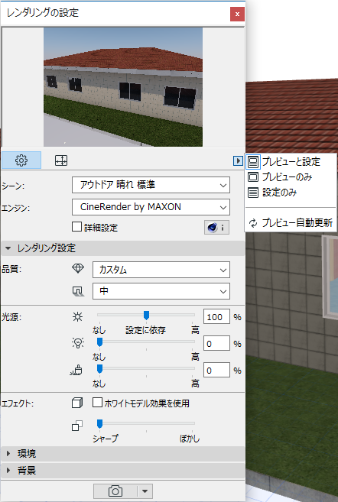This screenshot has width=338, height=502.
Task: Click the lamp intensity slider track
Action: coord(146,342)
